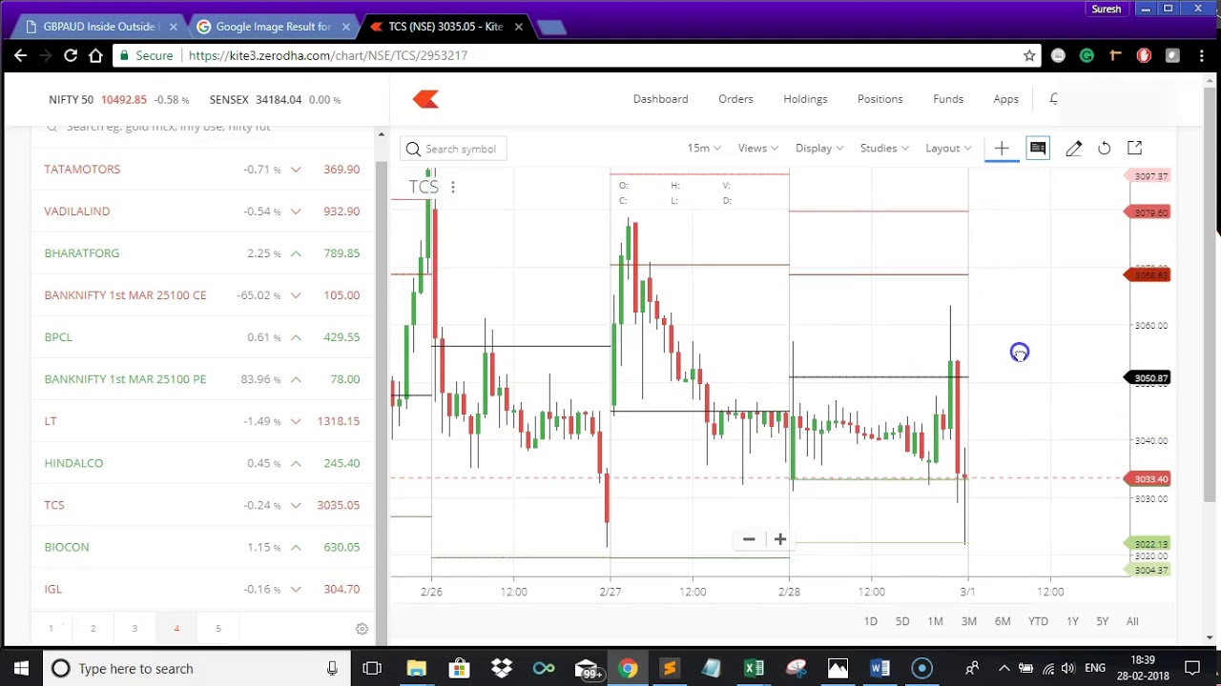Viewport: 1221px width, 686px height.
Task: Go to Dashboard menu
Action: coord(660,99)
